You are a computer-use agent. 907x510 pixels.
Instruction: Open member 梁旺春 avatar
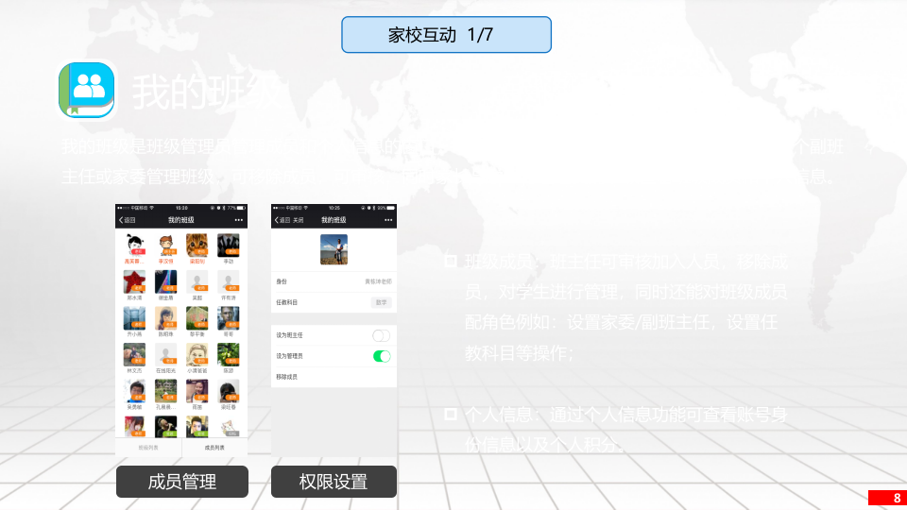(x=228, y=391)
